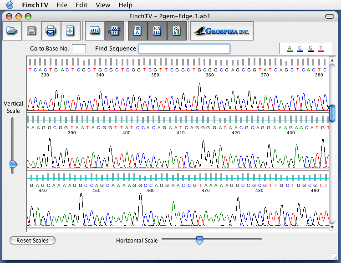Click the Geospiza Inc. logo button
This screenshot has height=263, width=341.
tap(222, 31)
